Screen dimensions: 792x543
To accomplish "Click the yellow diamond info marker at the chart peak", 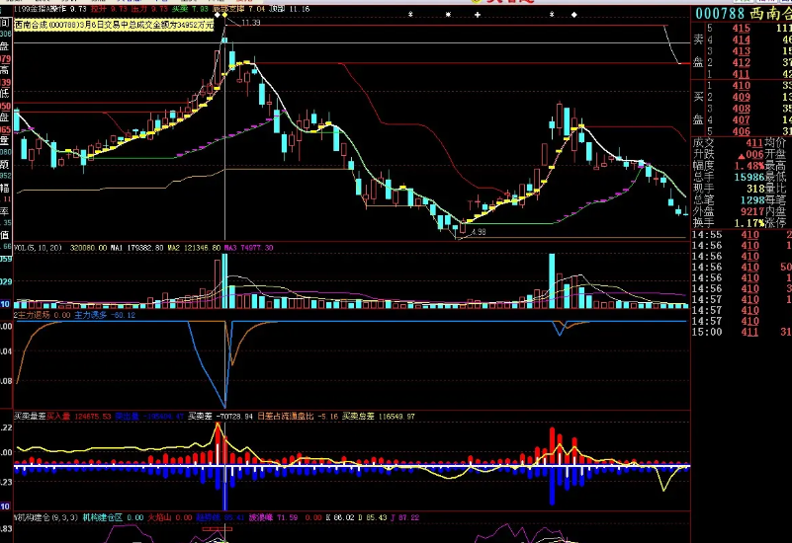I will coord(224,15).
